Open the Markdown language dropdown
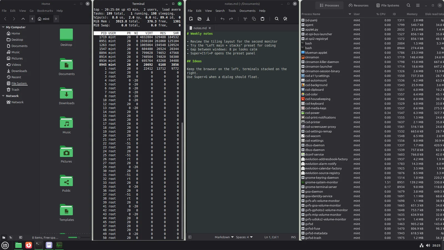 tap(224, 237)
